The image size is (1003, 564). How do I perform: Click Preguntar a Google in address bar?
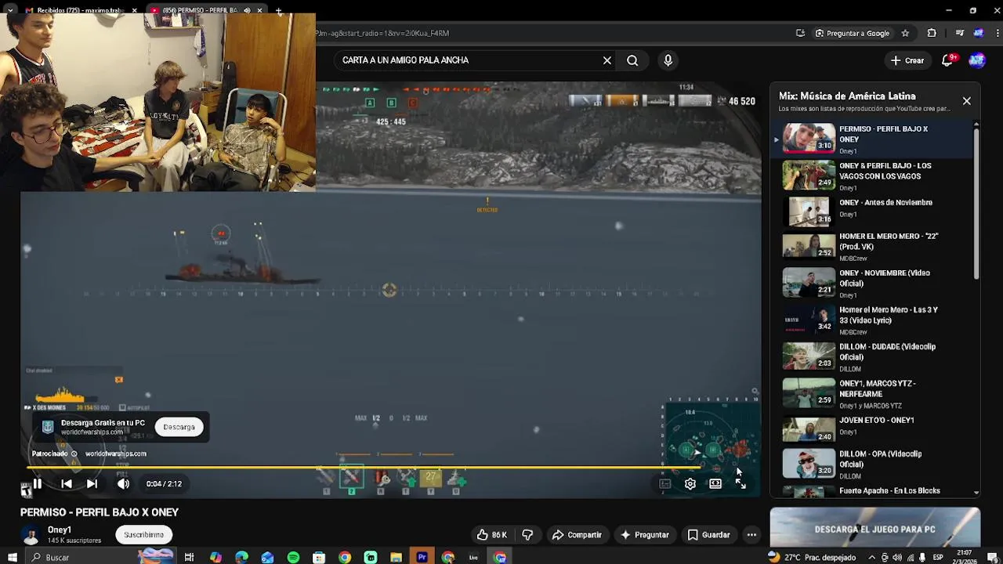coord(852,33)
